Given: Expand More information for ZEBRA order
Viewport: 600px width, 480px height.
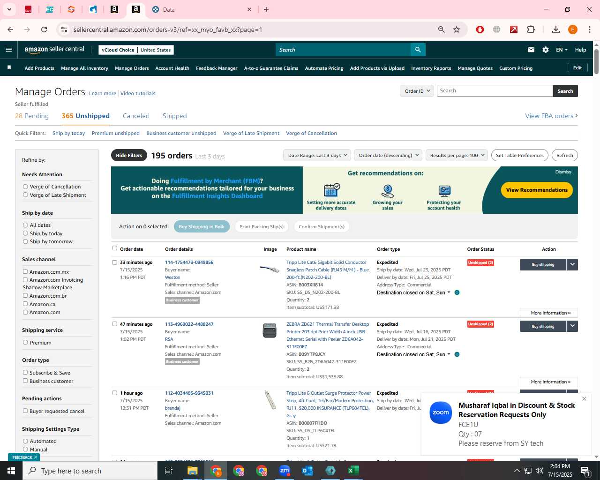Looking at the screenshot, I should 549,382.
